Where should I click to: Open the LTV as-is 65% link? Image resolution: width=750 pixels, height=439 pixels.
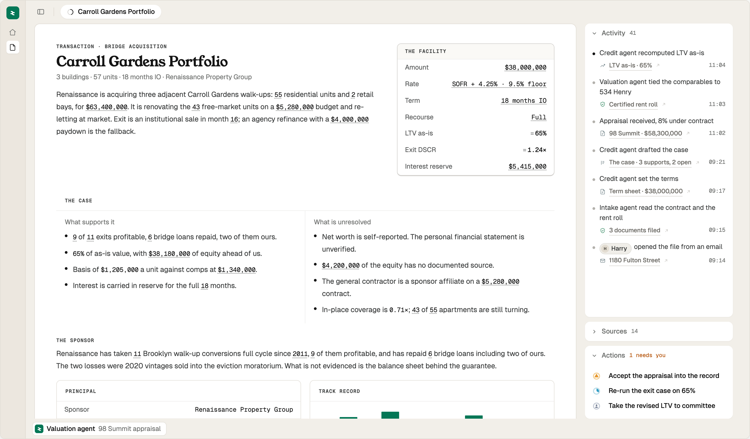point(630,65)
